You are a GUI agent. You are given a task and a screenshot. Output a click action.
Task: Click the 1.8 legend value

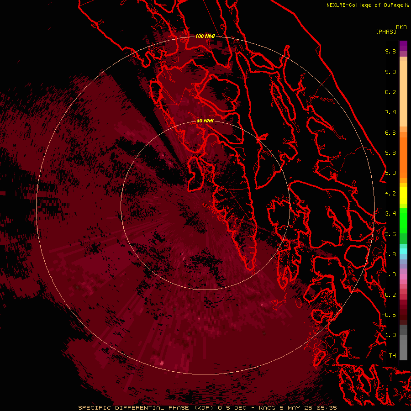[x=390, y=254]
